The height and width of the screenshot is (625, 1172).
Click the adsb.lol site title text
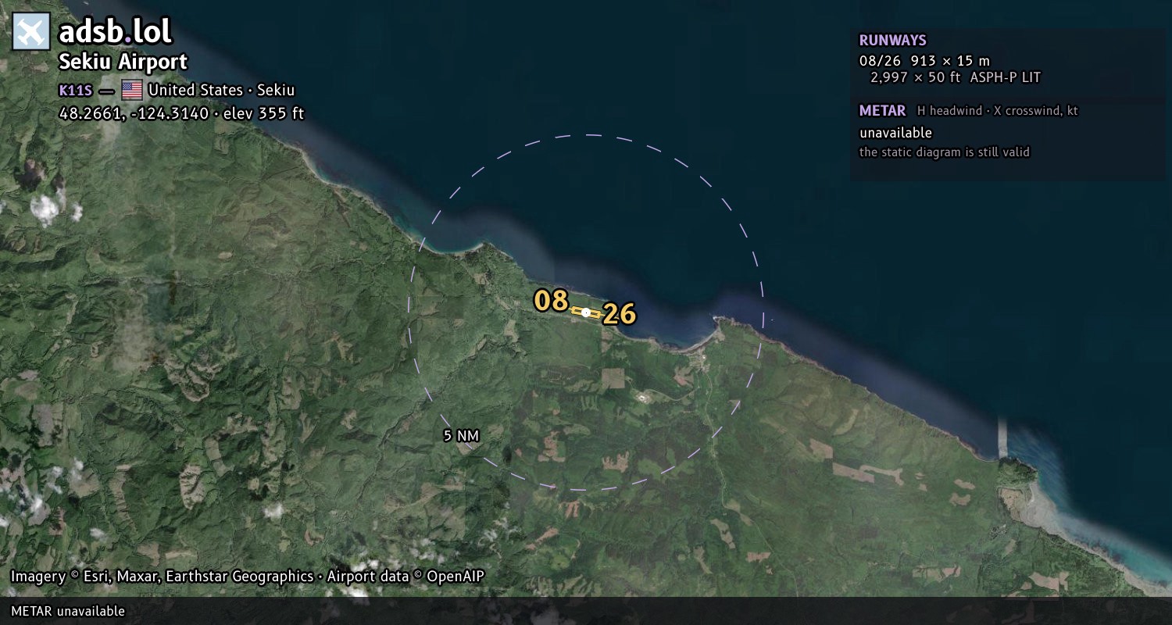click(115, 32)
